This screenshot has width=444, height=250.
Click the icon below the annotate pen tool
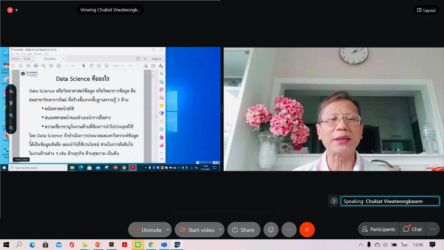click(11, 103)
